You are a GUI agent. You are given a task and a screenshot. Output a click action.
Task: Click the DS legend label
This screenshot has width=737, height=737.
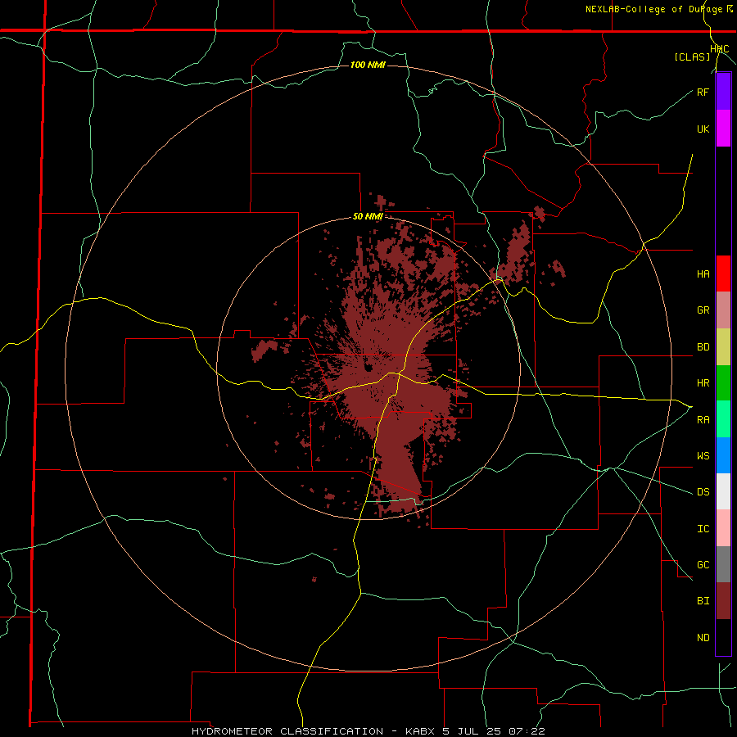703,492
